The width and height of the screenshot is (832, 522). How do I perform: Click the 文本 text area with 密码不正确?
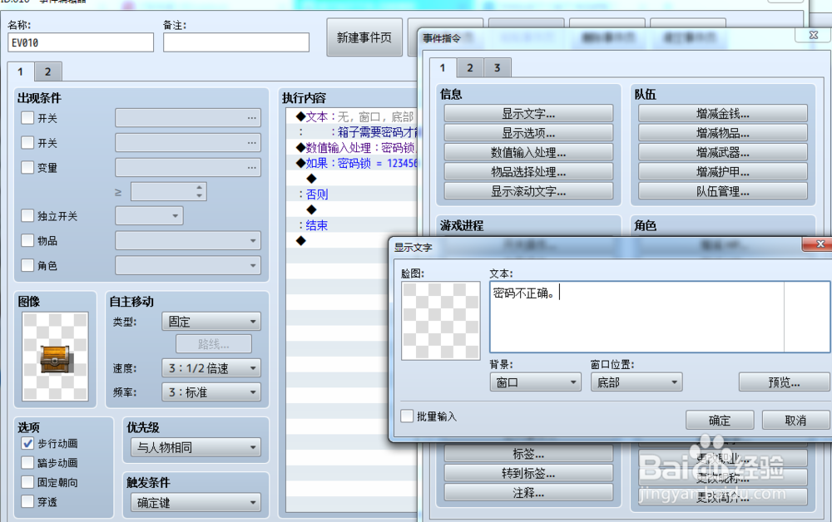[660, 317]
